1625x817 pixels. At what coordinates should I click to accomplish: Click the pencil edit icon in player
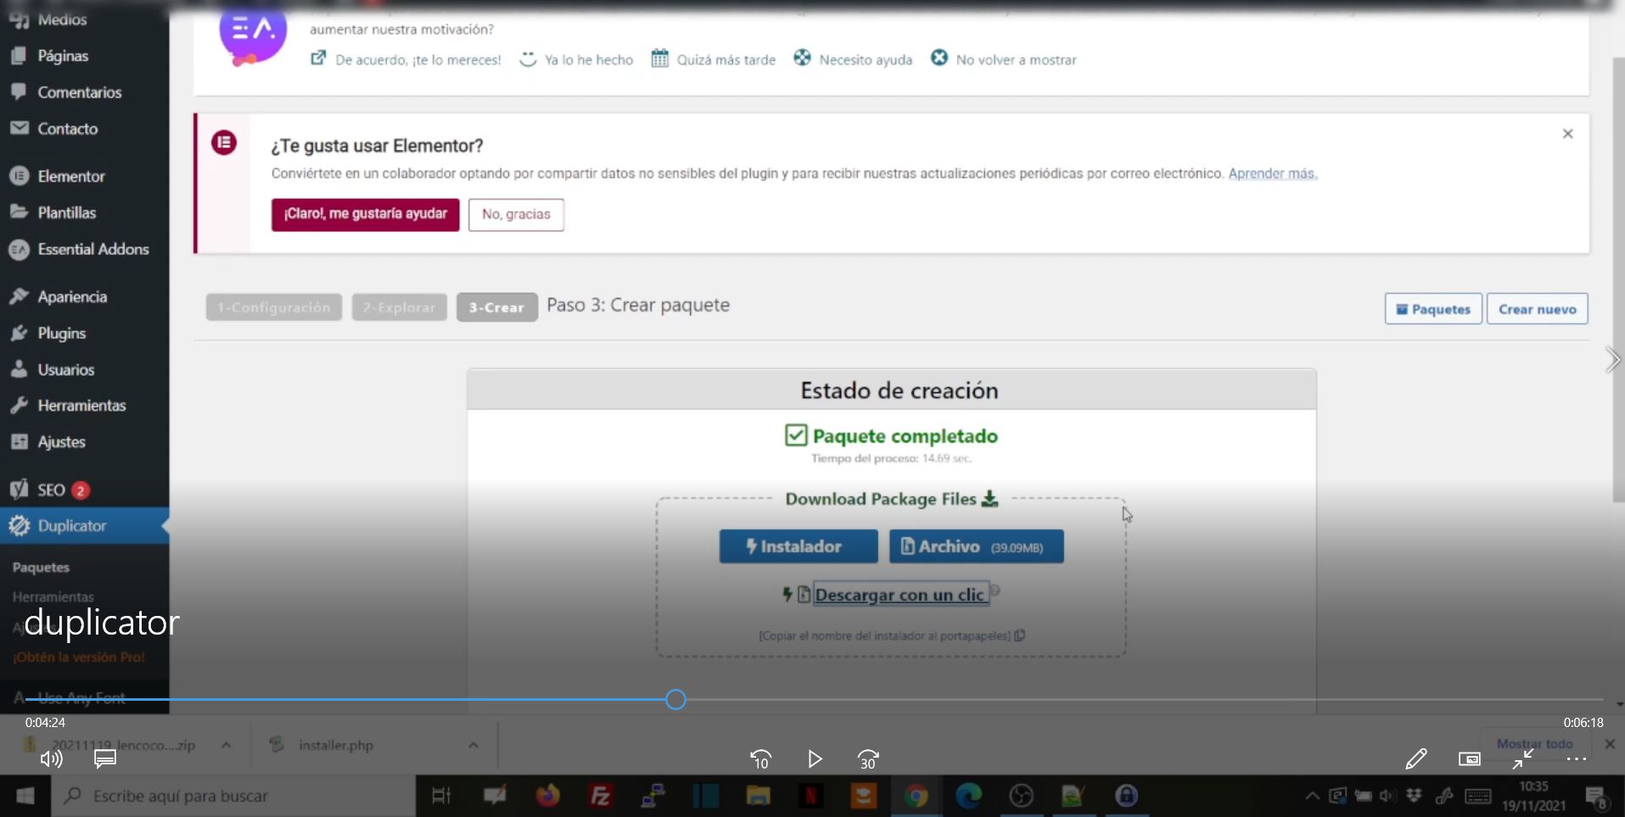click(x=1415, y=758)
